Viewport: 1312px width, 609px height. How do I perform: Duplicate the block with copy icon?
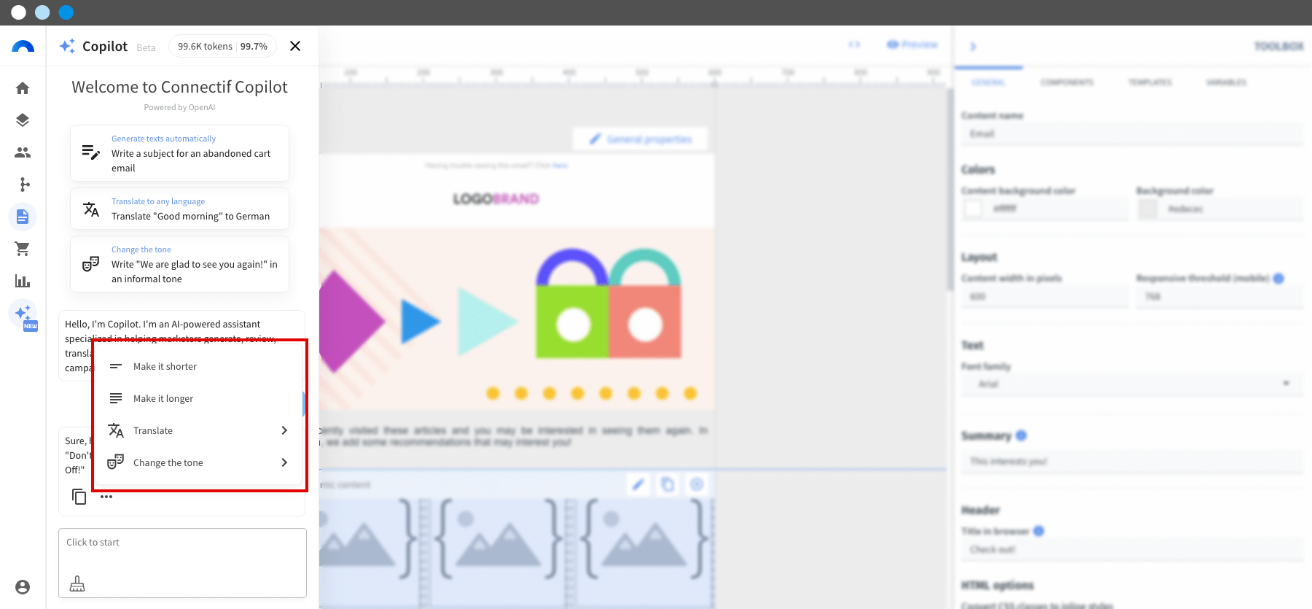pos(668,484)
